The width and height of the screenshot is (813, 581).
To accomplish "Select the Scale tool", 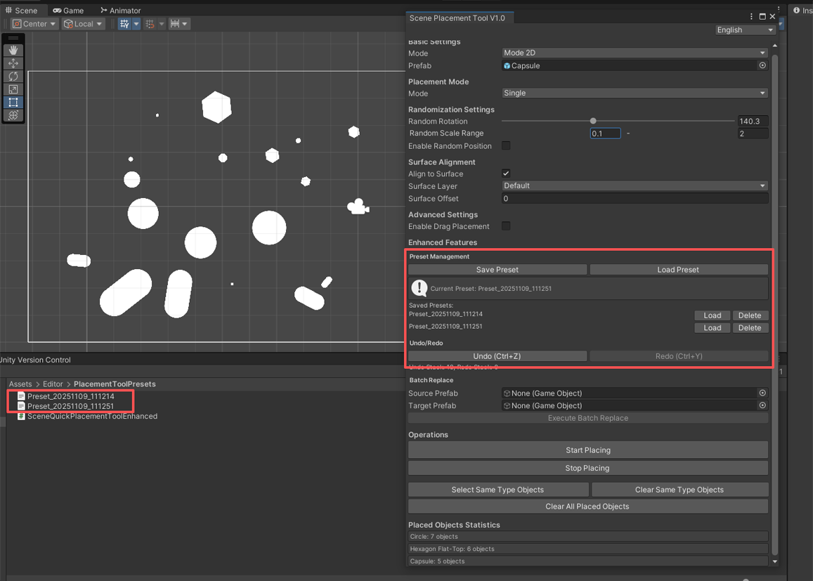I will pyautogui.click(x=13, y=89).
